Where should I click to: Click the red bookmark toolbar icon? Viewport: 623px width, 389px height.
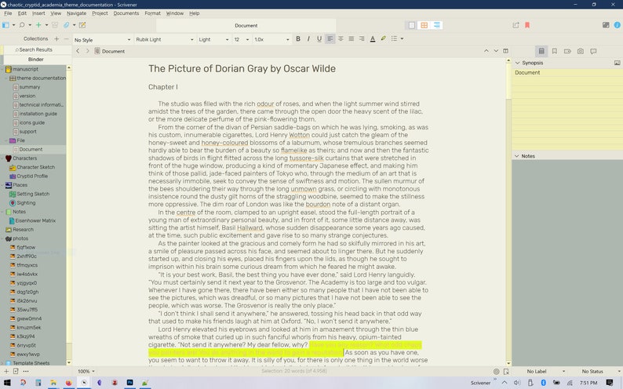pyautogui.click(x=527, y=25)
